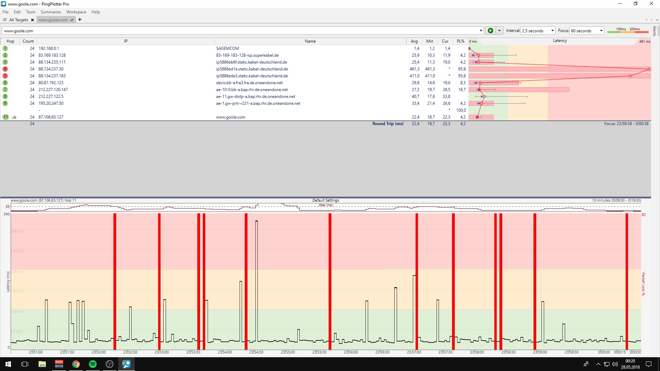Open the Focus 60 seconds dropdown
The width and height of the screenshot is (660, 371).
pos(601,31)
